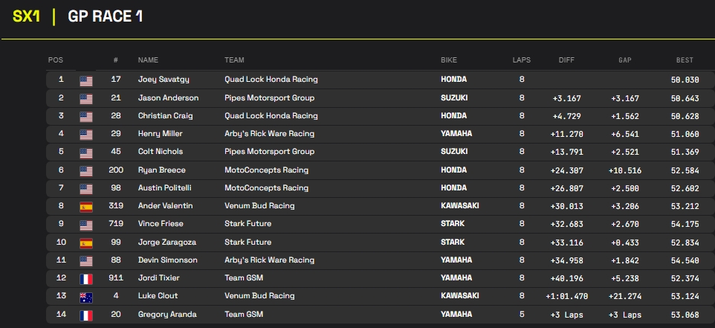Click the TEAM column header
Viewport: 715px width, 328px height.
click(x=234, y=60)
